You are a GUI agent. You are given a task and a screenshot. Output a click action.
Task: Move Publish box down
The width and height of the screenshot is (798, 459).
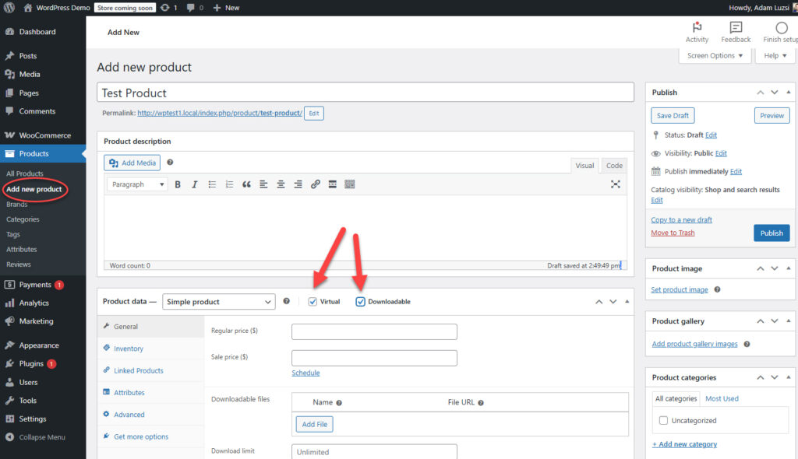[774, 93]
